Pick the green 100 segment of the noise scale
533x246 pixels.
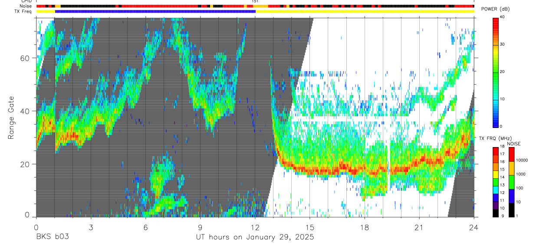pos(511,182)
